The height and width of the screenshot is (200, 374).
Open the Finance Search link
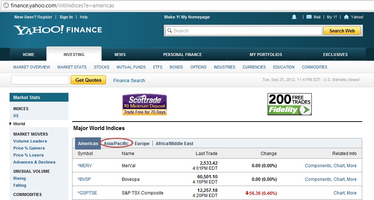click(129, 80)
